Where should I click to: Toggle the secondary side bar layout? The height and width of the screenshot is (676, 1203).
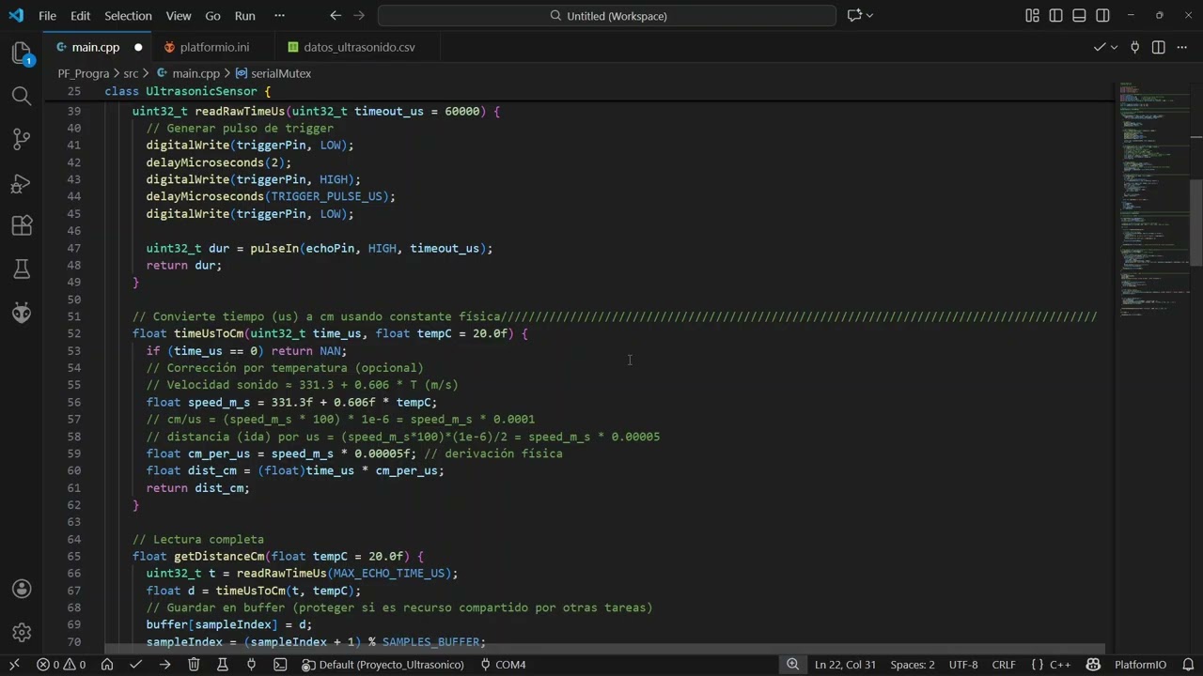pyautogui.click(x=1102, y=16)
